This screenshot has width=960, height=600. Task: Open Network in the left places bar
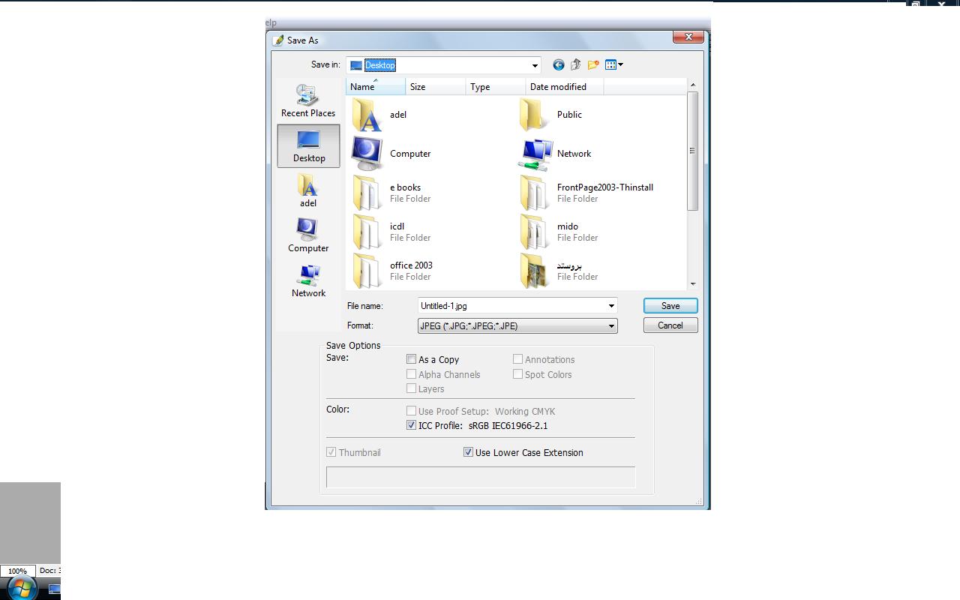coord(307,280)
